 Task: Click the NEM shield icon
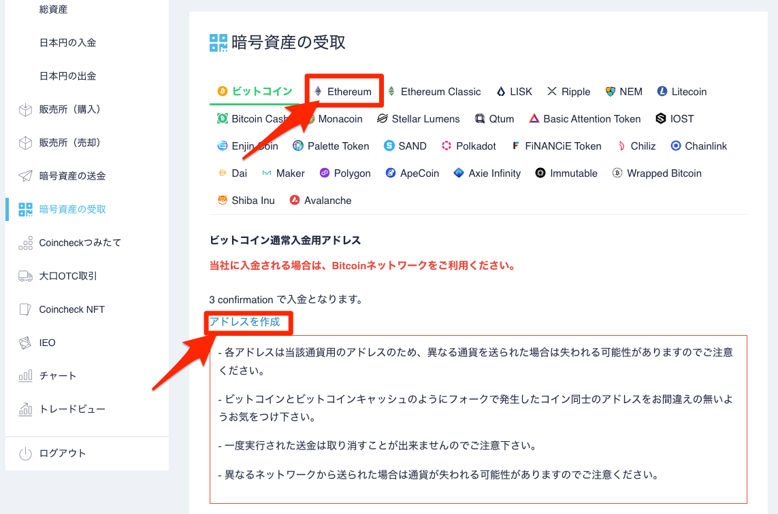click(611, 91)
